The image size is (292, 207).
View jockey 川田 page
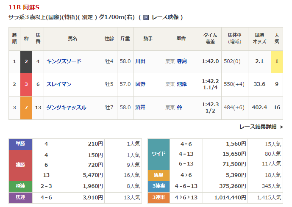coord(140,61)
